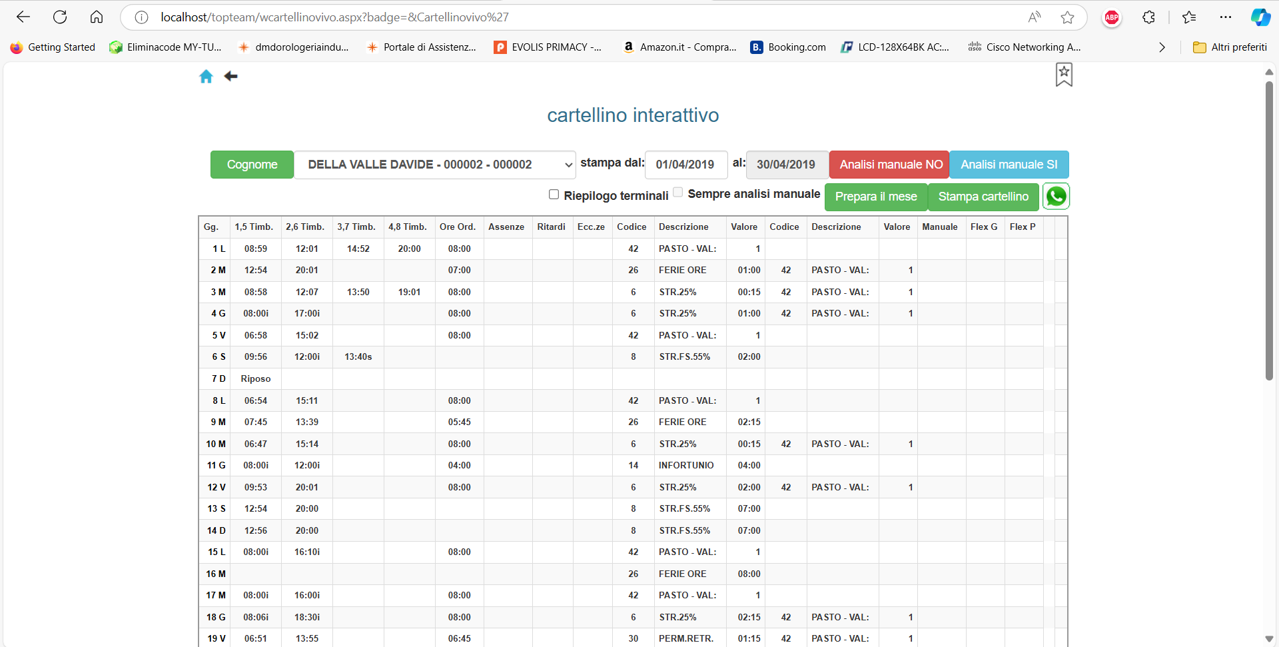Click the Cognome button
Image resolution: width=1279 pixels, height=647 pixels.
tap(252, 165)
